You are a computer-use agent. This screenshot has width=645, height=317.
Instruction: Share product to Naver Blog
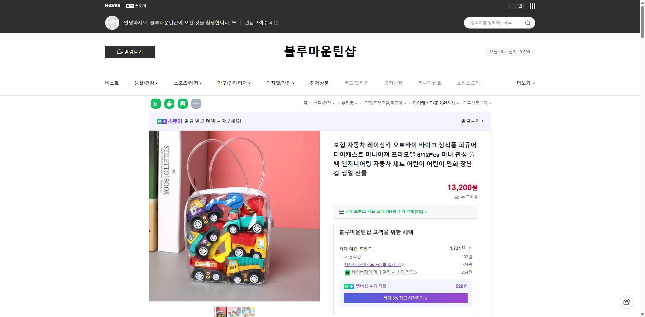(156, 104)
